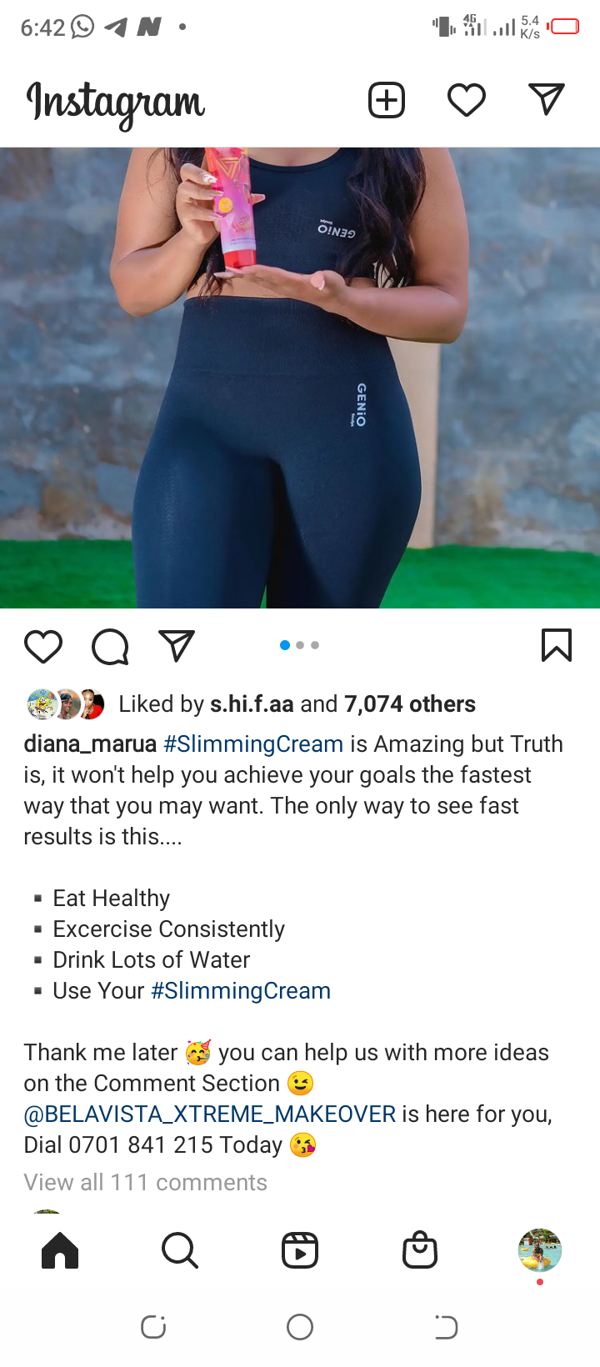Share post via paper plane below image

coord(177,646)
